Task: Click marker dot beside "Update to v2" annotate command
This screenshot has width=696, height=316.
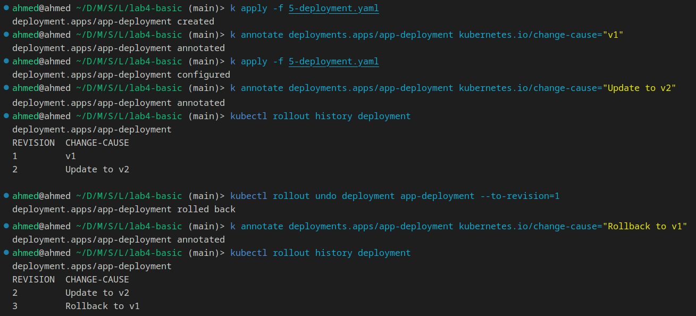Action: pos(6,88)
